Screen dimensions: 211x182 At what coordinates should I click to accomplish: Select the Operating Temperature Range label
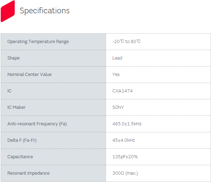click(38, 42)
